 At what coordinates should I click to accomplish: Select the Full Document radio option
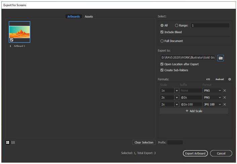click(162, 41)
